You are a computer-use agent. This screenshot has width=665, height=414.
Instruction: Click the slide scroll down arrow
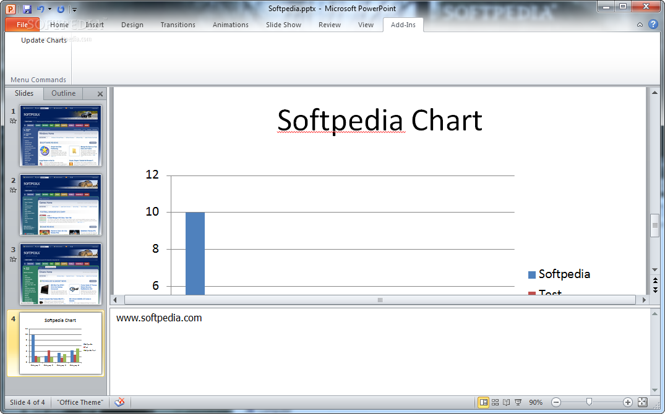[x=654, y=269]
